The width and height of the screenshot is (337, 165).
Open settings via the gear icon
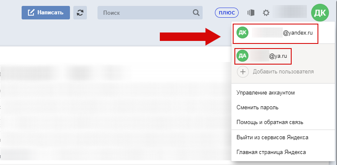tap(266, 13)
